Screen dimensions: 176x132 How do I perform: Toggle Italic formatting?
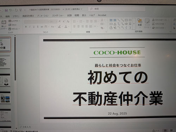[x=30, y=27]
